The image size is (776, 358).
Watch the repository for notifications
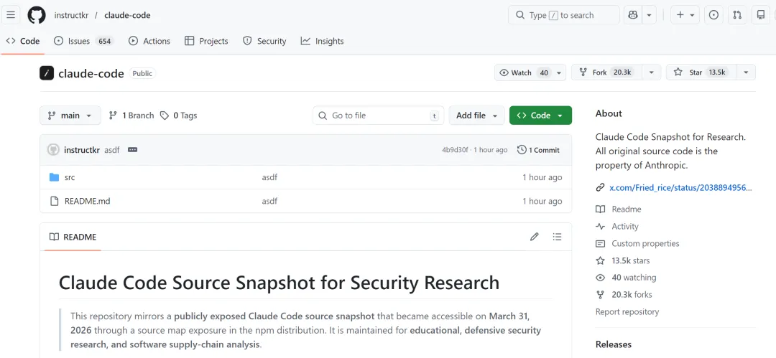pos(523,72)
